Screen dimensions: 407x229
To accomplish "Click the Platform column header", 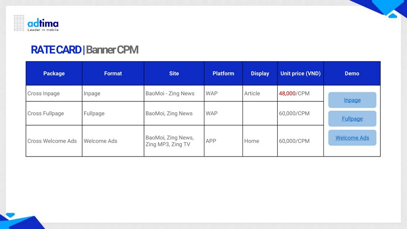I will tap(223, 73).
